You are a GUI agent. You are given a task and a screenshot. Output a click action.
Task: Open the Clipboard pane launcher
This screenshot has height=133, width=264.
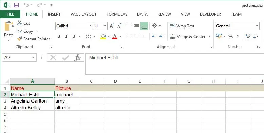pyautogui.click(x=51, y=47)
